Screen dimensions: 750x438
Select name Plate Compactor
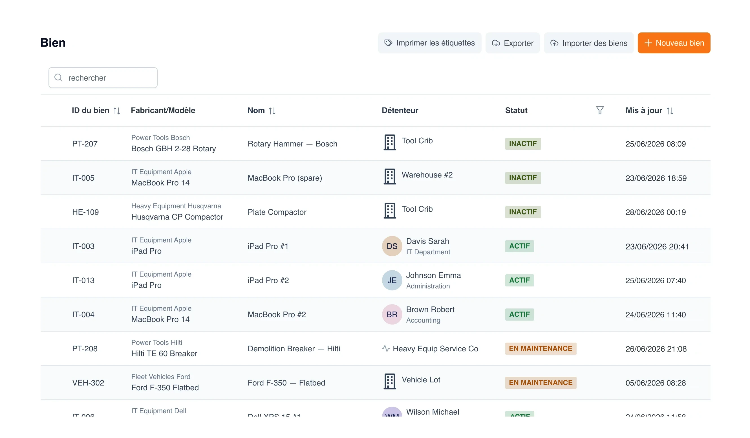point(277,212)
